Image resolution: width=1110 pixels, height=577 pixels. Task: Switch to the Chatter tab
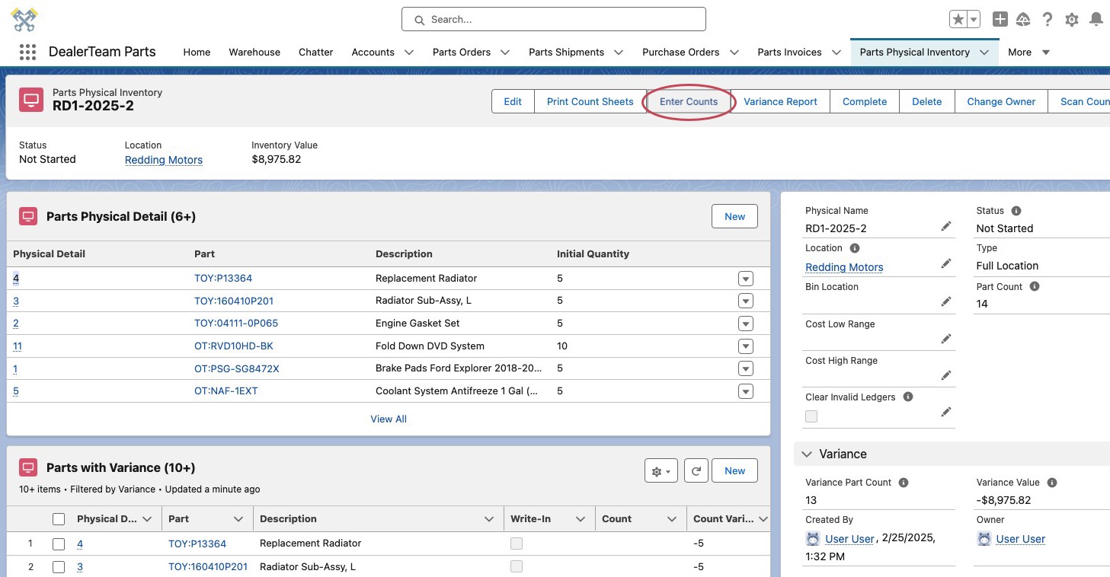pos(315,53)
